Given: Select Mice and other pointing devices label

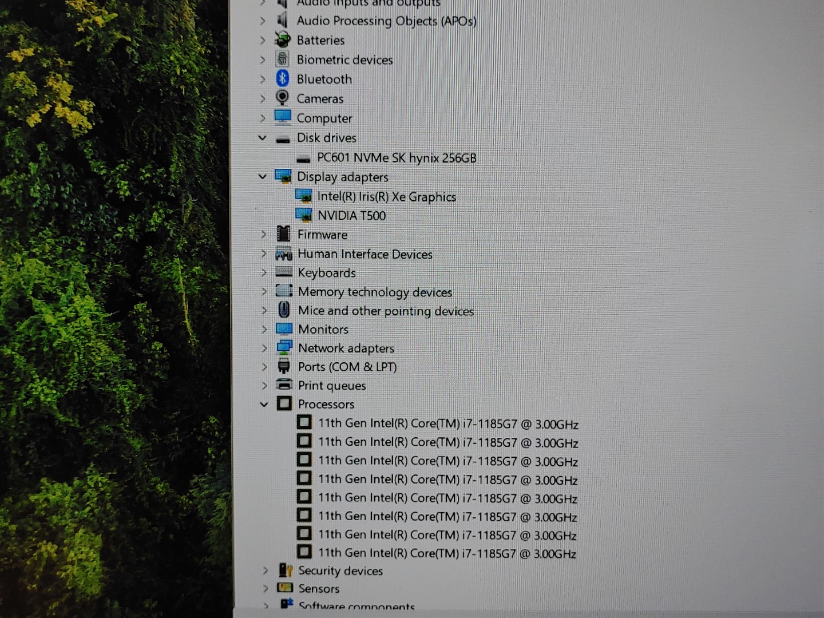Looking at the screenshot, I should click(386, 311).
